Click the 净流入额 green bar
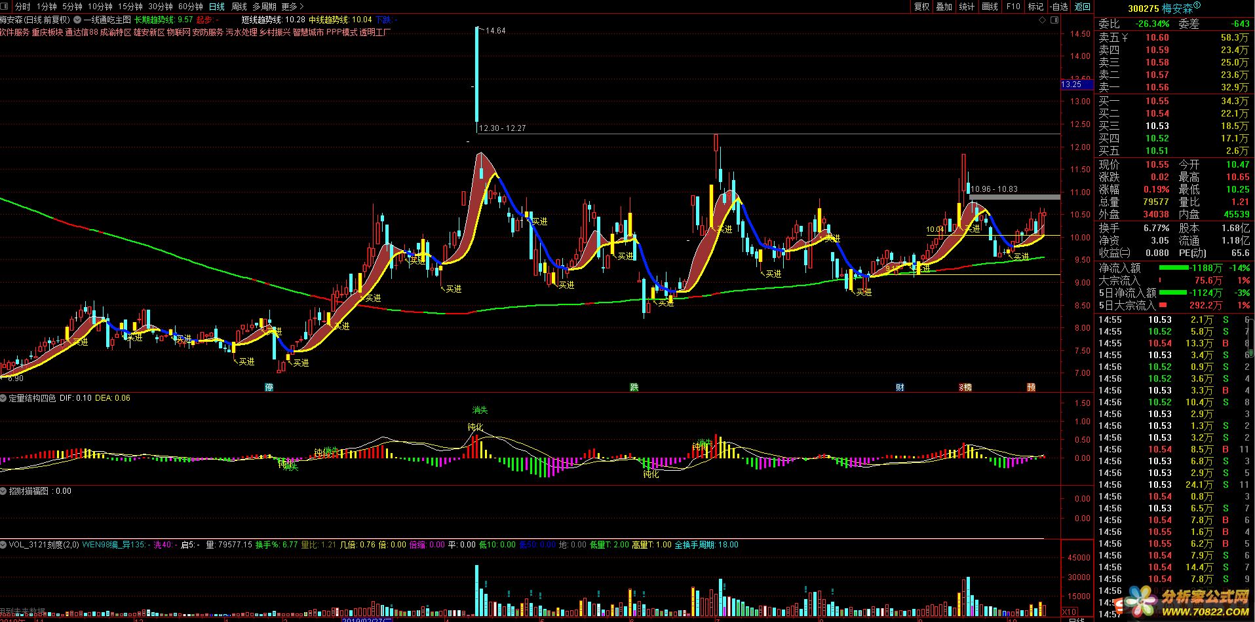 pos(1173,268)
